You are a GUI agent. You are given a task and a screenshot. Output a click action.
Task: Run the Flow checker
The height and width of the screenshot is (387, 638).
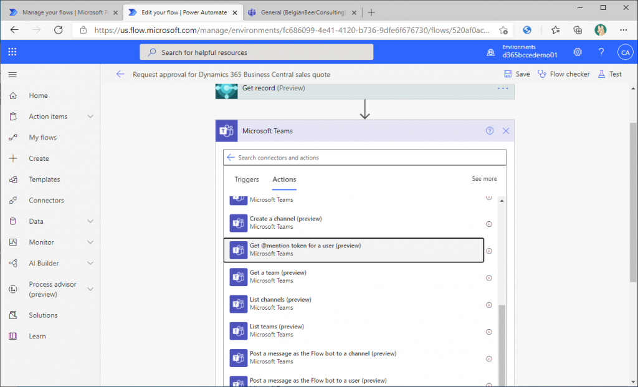pyautogui.click(x=563, y=74)
